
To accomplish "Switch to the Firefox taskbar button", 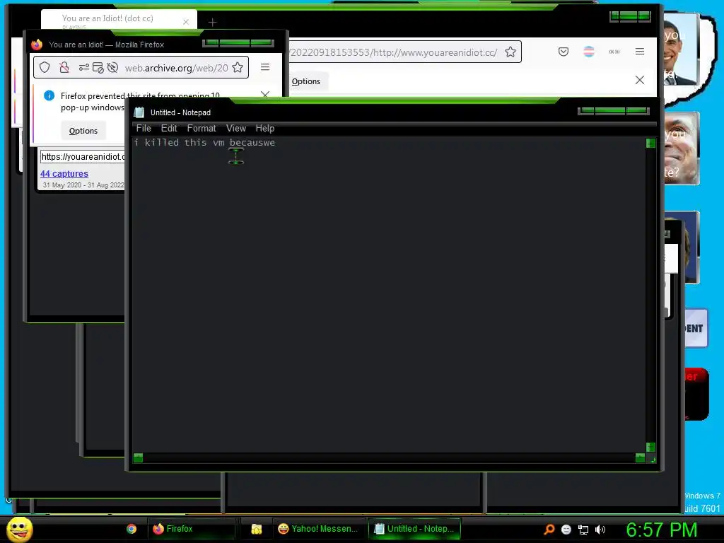I will tap(192, 529).
